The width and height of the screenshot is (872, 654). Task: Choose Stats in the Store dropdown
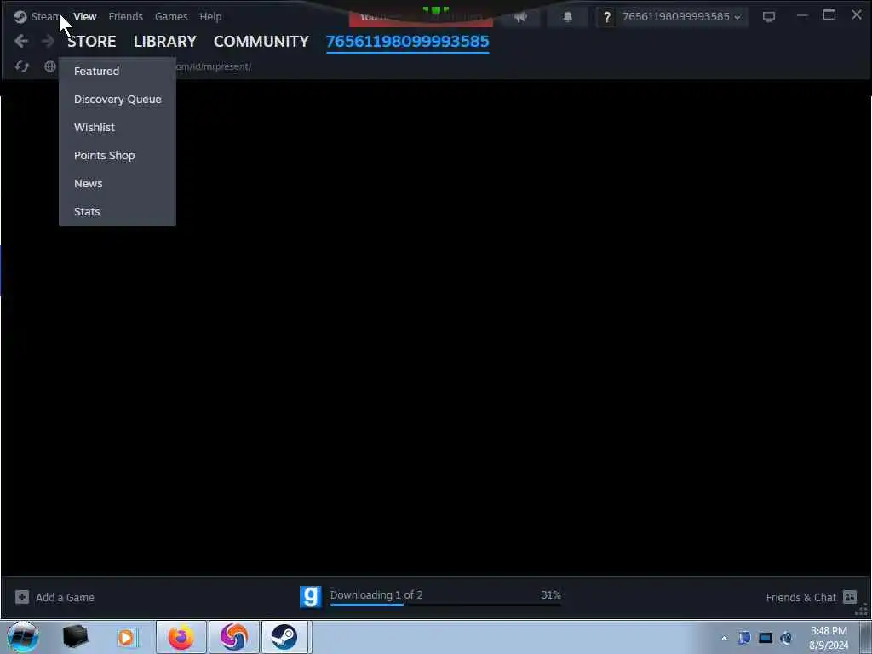pos(117,211)
